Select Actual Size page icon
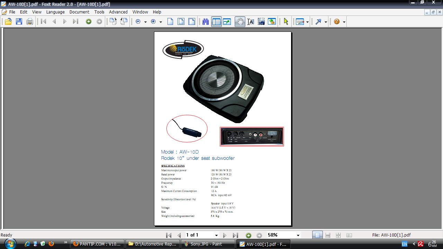443x249 pixels. coord(170,22)
